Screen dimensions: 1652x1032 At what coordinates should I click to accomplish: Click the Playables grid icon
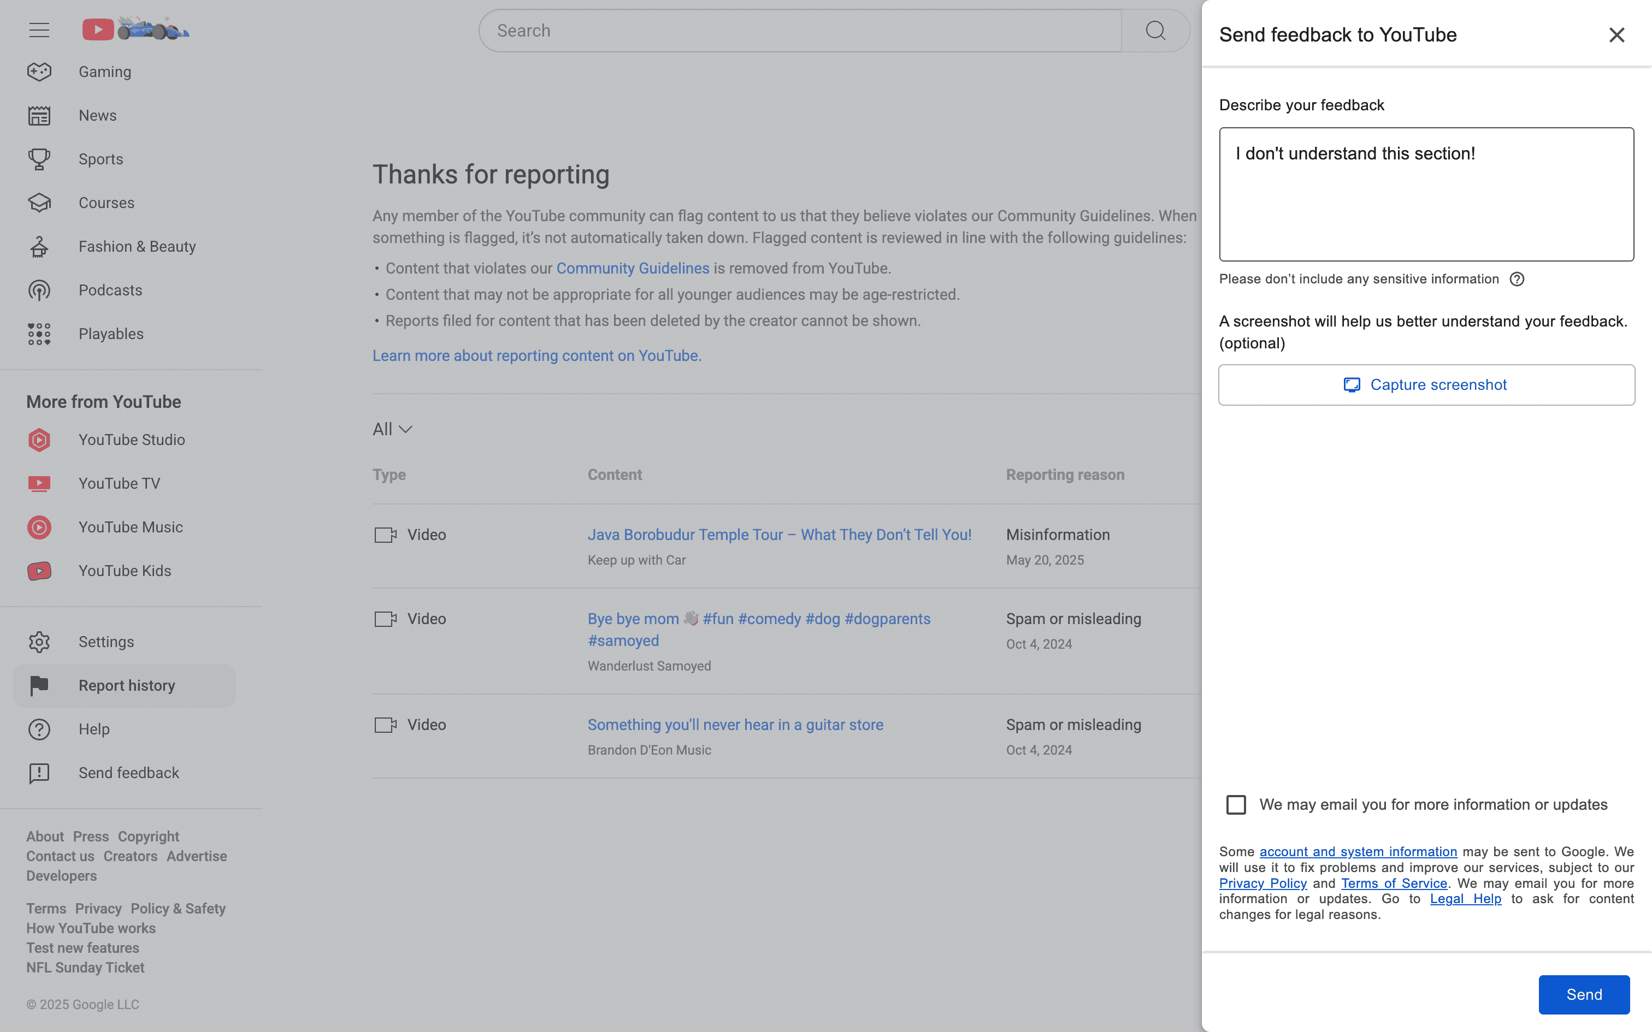pos(39,334)
